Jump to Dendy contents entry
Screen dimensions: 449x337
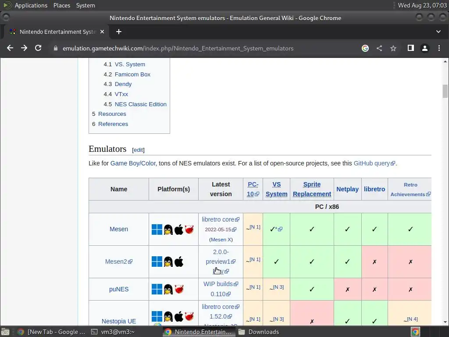(x=123, y=84)
